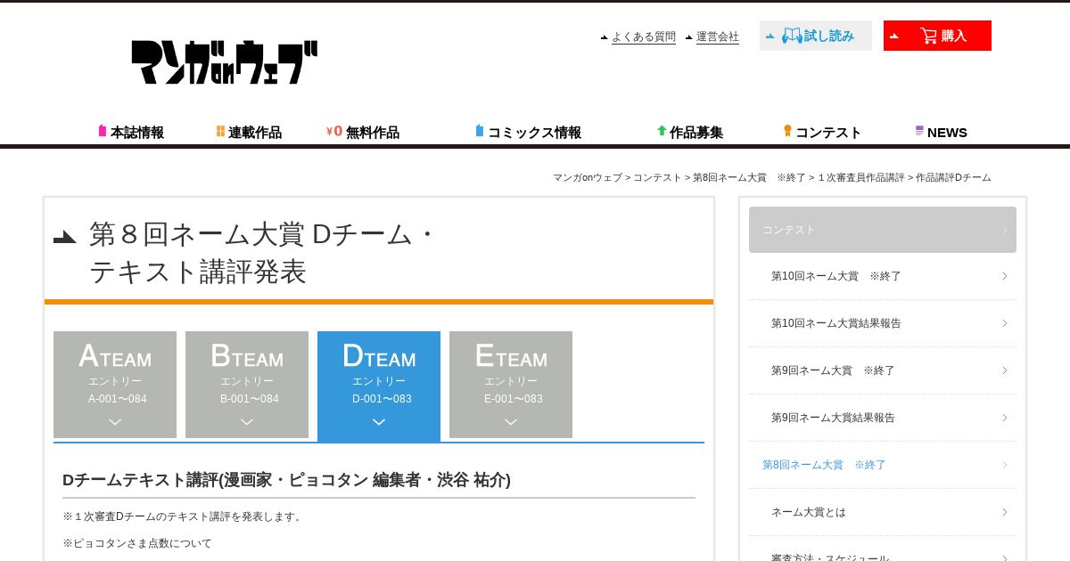1070x561 pixels.
Task: Open the コンテスト sidebar header
Action: pos(883,230)
